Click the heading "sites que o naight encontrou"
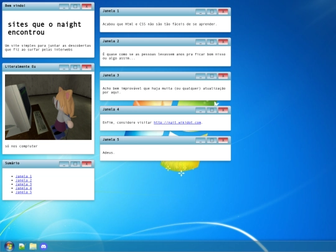This screenshot has width=336, height=252. [x=44, y=28]
